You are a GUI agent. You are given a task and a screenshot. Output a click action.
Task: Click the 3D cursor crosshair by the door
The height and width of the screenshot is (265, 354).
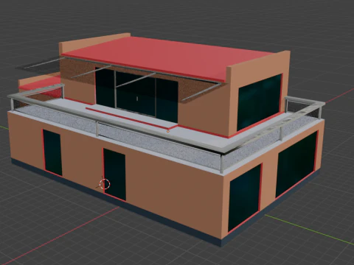click(105, 184)
